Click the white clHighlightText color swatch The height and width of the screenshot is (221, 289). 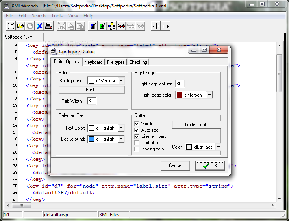click(91, 128)
